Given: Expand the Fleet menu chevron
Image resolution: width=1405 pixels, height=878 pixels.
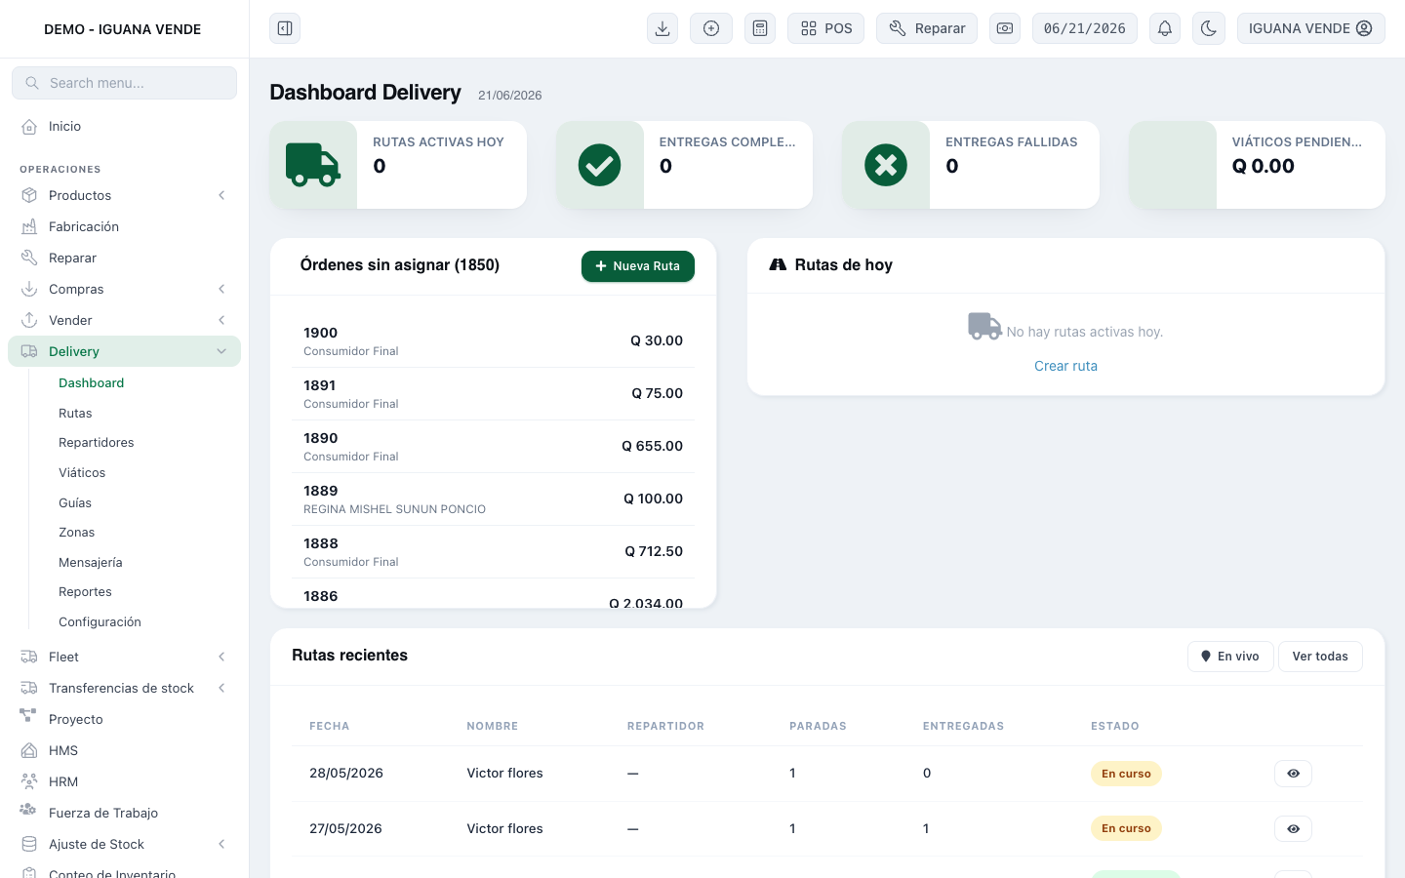Looking at the screenshot, I should pos(221,657).
